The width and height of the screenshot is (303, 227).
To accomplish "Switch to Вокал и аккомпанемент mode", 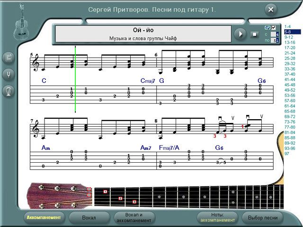I will point(131,218).
